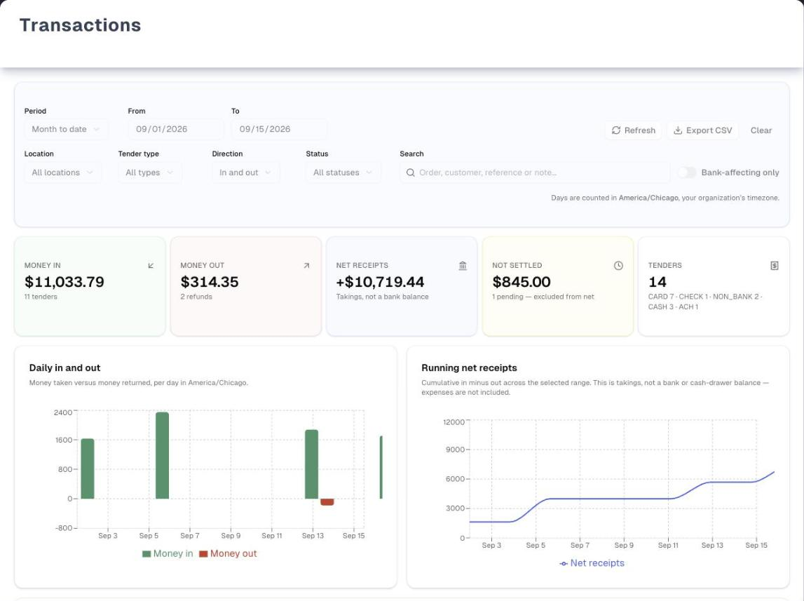The height and width of the screenshot is (601, 804).
Task: Click the Not Settled clock icon
Action: (x=618, y=266)
